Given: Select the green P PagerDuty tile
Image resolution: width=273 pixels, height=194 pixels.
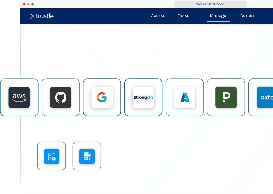Looking at the screenshot, I should [226, 97].
